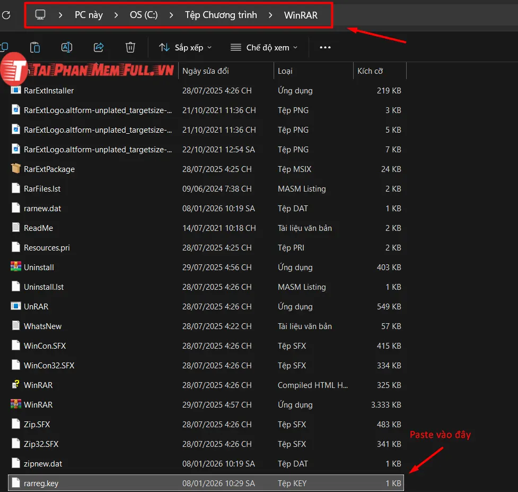Select the WinRAR application books icon
This screenshot has width=518, height=492.
(x=16, y=404)
